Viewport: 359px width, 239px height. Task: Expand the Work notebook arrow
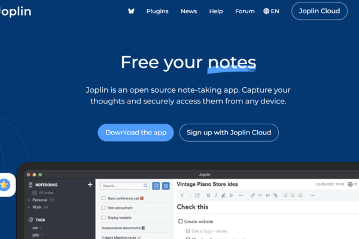(x=29, y=207)
